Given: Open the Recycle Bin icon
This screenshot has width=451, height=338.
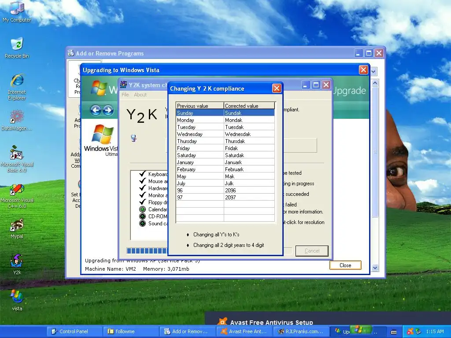Looking at the screenshot, I should pyautogui.click(x=17, y=48).
